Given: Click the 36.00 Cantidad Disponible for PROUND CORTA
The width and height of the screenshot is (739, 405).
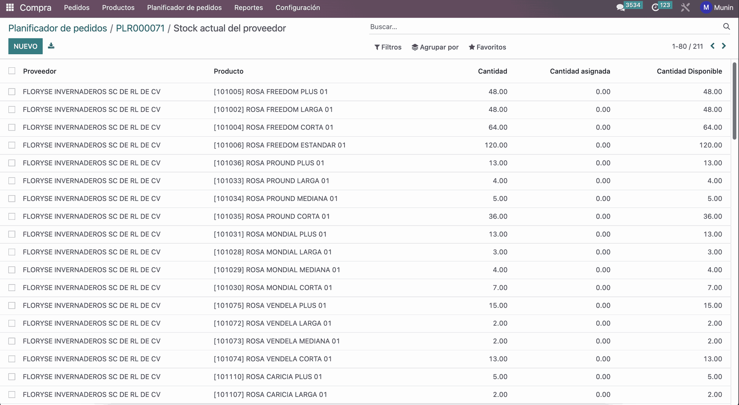Looking at the screenshot, I should point(712,216).
